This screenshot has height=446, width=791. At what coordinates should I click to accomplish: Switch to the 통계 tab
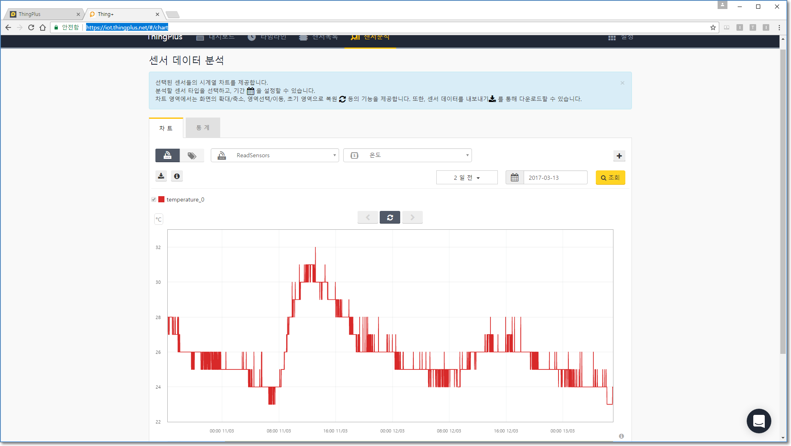point(203,128)
